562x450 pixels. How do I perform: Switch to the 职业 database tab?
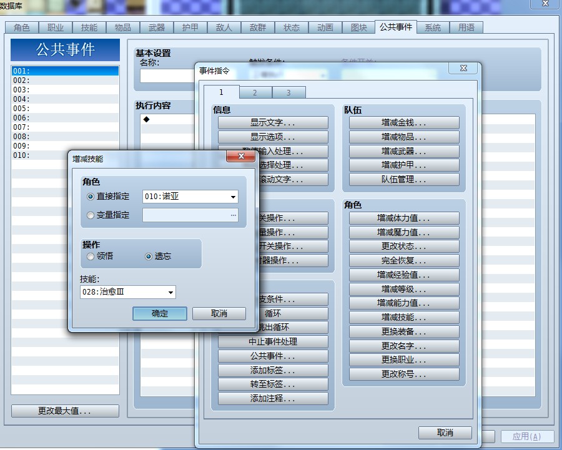click(56, 27)
